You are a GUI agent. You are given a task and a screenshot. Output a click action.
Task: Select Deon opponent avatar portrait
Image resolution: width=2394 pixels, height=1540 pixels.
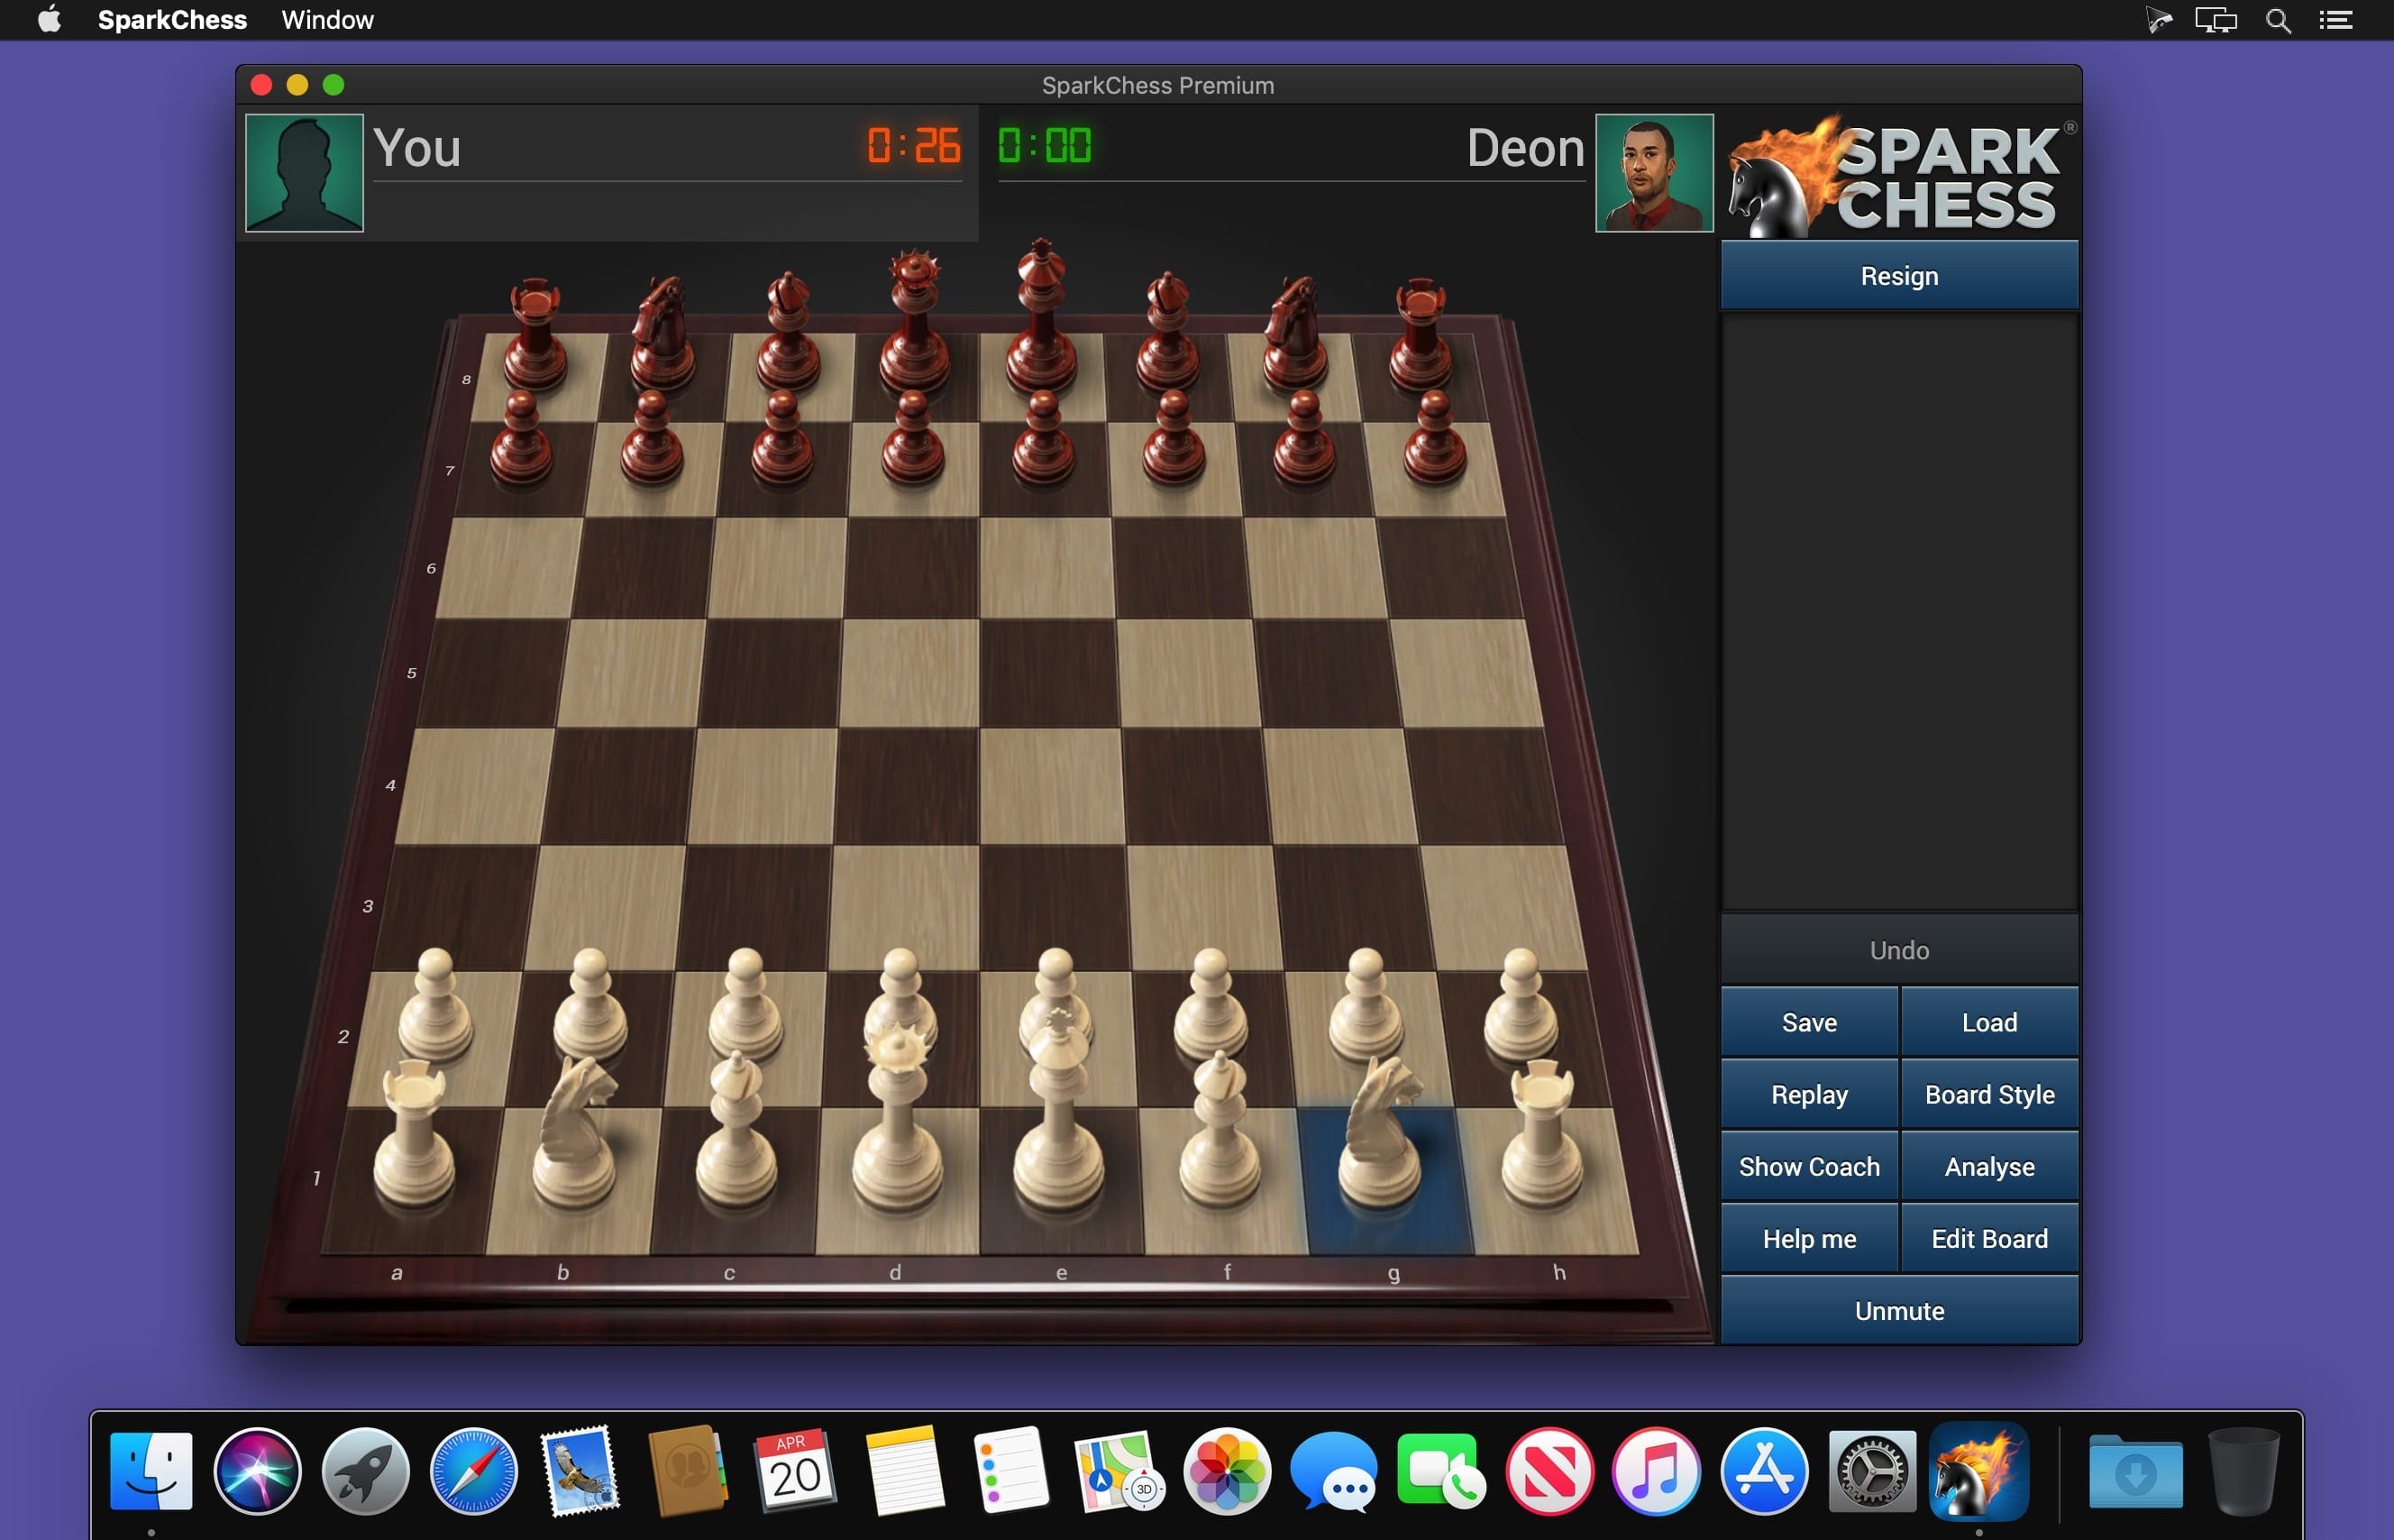(x=1654, y=171)
